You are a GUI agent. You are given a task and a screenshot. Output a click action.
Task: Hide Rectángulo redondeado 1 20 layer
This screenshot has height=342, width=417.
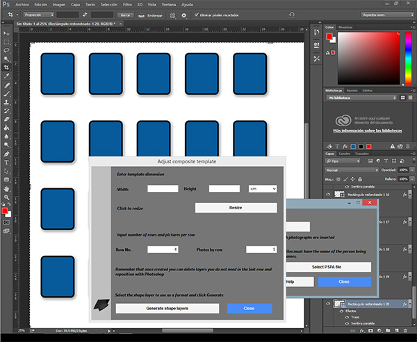pos(328,304)
